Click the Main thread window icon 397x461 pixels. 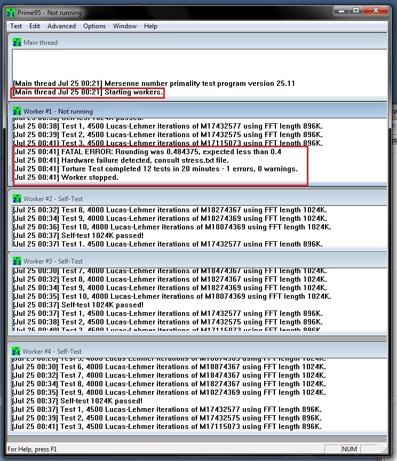pyautogui.click(x=17, y=42)
